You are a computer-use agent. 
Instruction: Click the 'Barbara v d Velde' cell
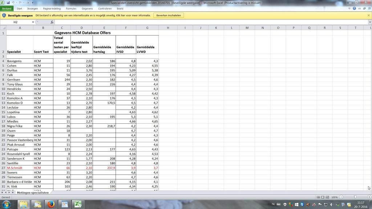pos(20,182)
